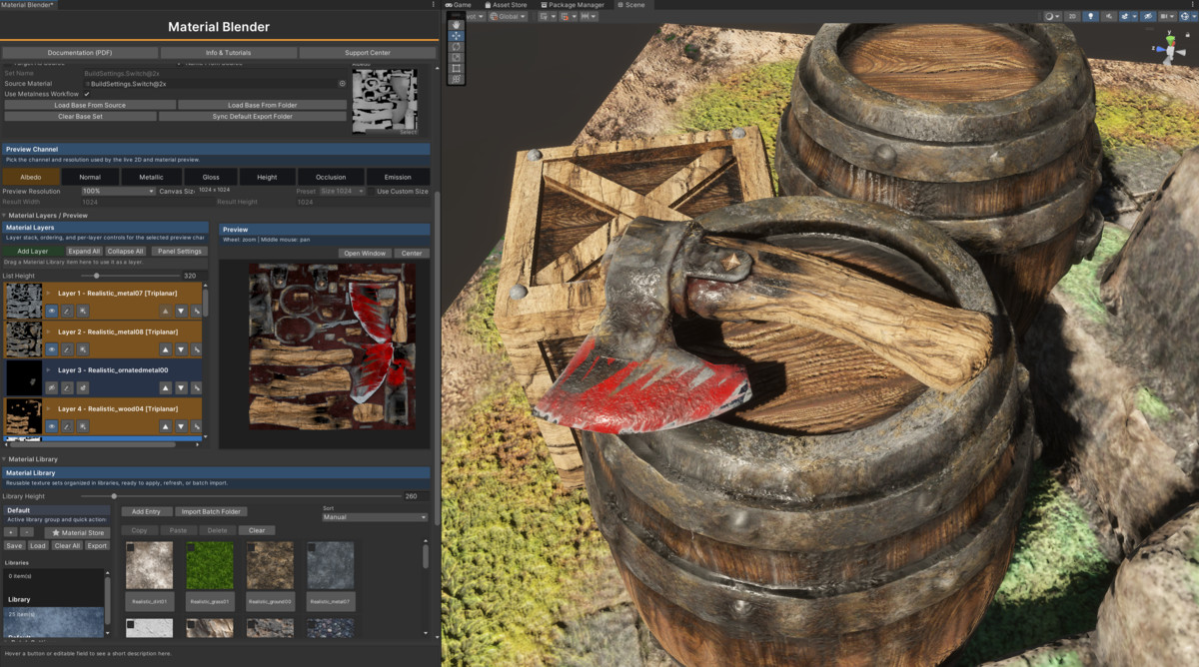Move Layer 1 down with arrow icon
Image resolution: width=1199 pixels, height=667 pixels.
point(181,311)
